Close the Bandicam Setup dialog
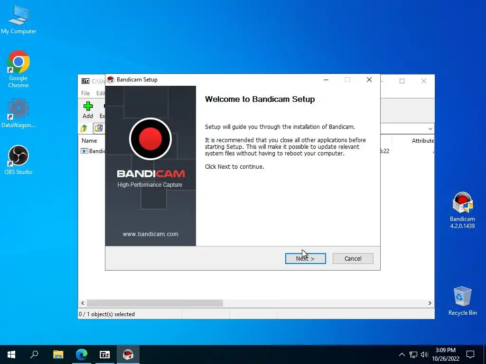Screen dimensions: 486x364 (369, 80)
